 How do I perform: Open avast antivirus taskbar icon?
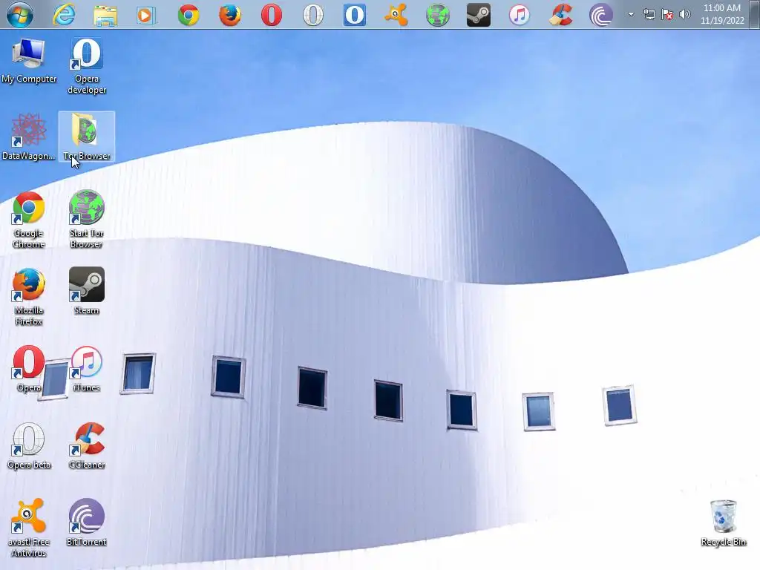tap(396, 15)
